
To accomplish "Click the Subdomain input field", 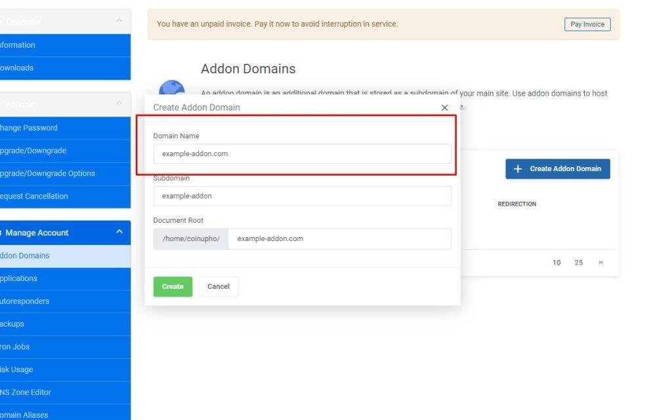I will (302, 196).
